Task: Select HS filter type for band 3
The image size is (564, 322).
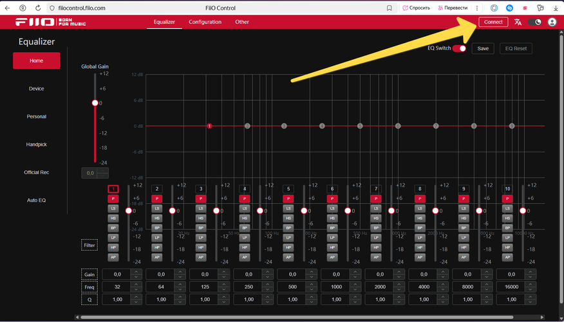Action: click(201, 219)
